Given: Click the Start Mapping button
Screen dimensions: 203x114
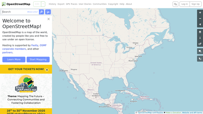Looking at the screenshot, I should (38, 59).
